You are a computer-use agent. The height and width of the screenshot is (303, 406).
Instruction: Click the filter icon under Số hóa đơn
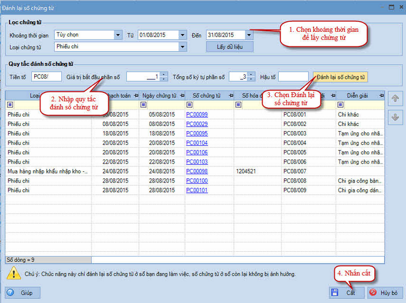238,105
